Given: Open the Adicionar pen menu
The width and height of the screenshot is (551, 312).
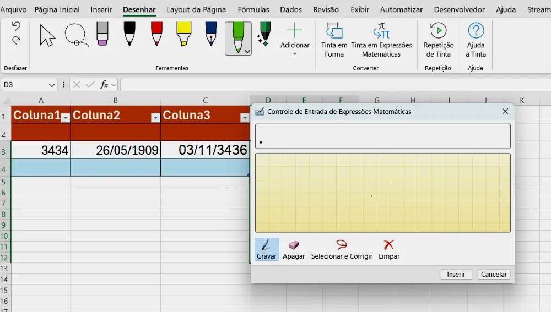Looking at the screenshot, I should tap(295, 39).
